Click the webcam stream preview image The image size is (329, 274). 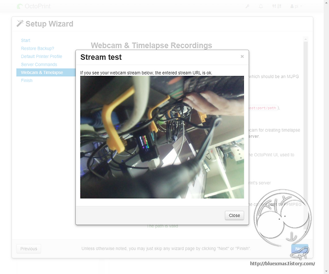click(x=162, y=137)
